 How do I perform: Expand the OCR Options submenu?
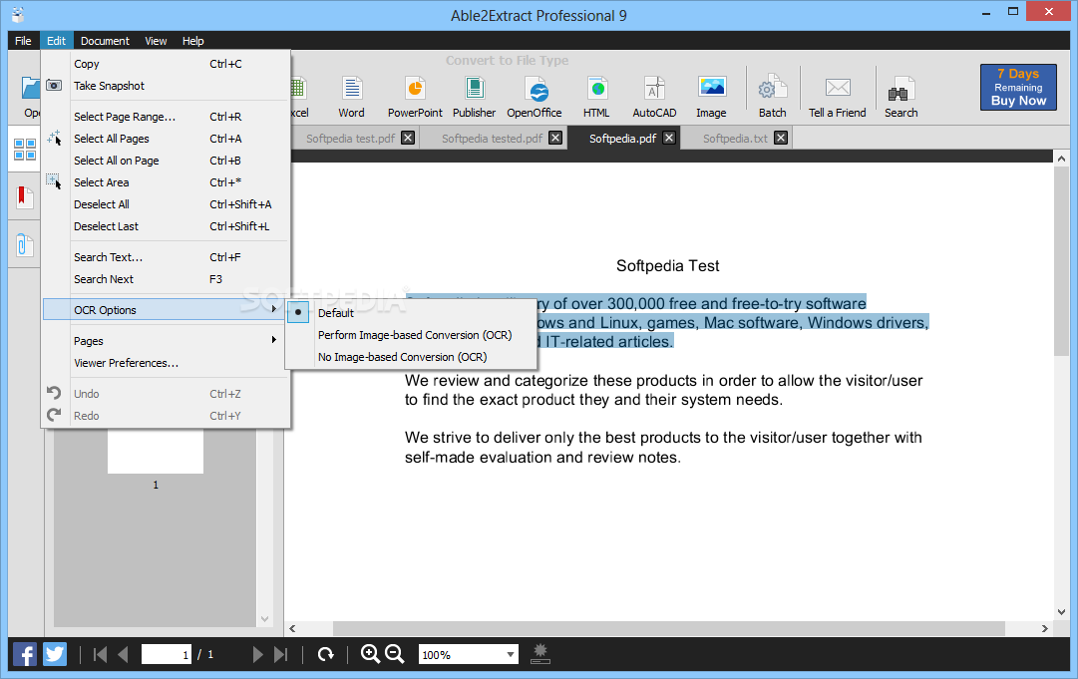coord(166,310)
